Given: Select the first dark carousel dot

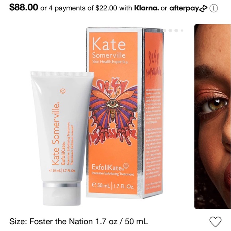Looking at the screenshot, I should 159,31.
